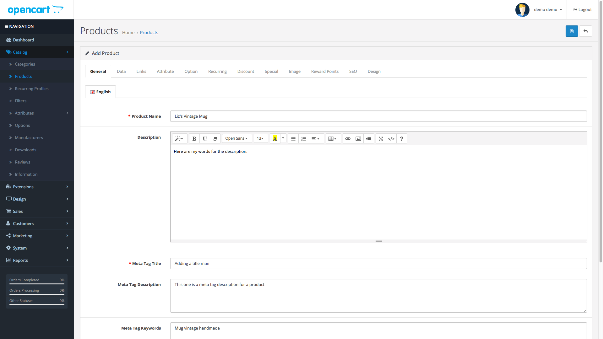Open Information in the sidebar

37,174
